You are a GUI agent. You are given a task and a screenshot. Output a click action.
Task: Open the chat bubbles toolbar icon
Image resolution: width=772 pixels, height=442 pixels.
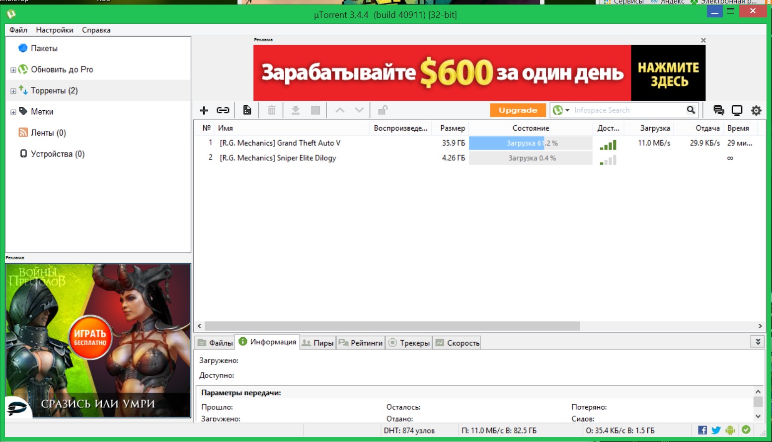(718, 110)
